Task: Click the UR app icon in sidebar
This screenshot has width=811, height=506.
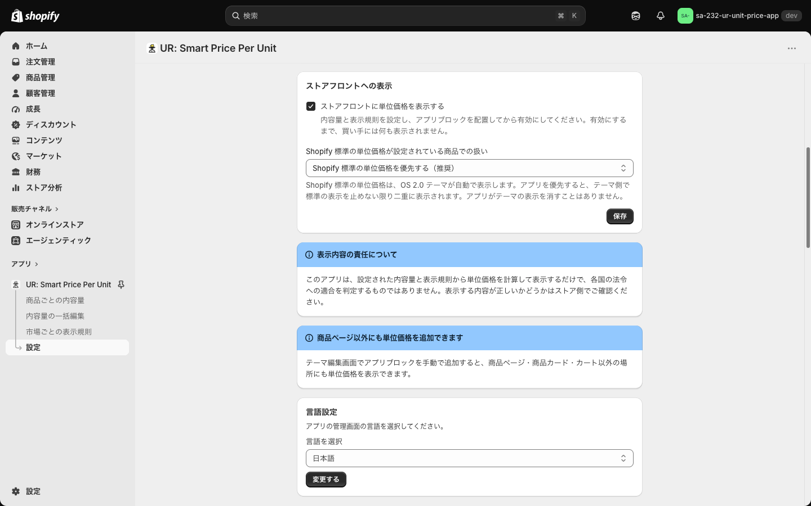Action: coord(16,284)
